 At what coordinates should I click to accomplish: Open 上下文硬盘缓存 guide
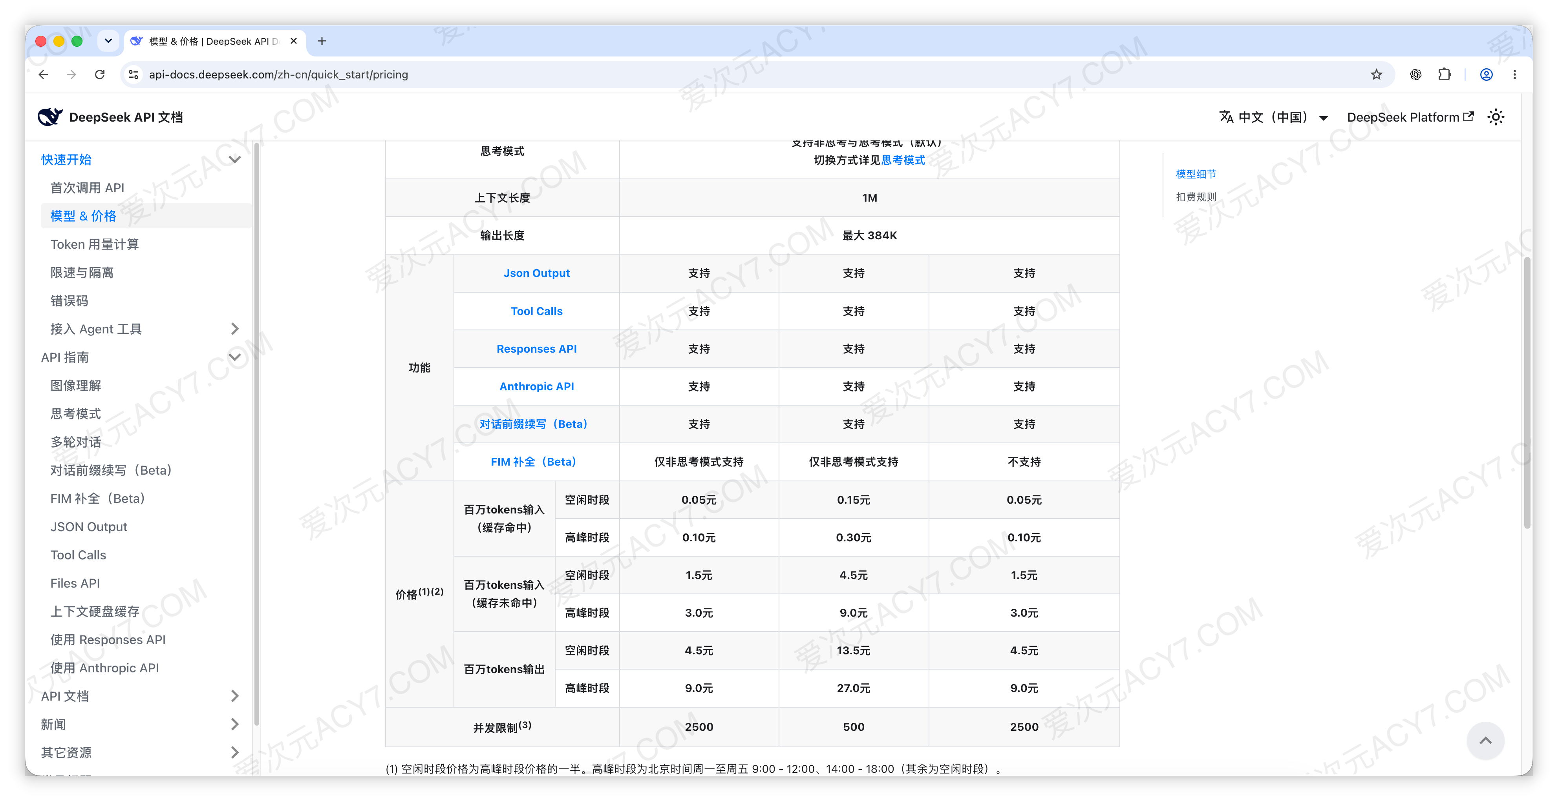tap(95, 611)
